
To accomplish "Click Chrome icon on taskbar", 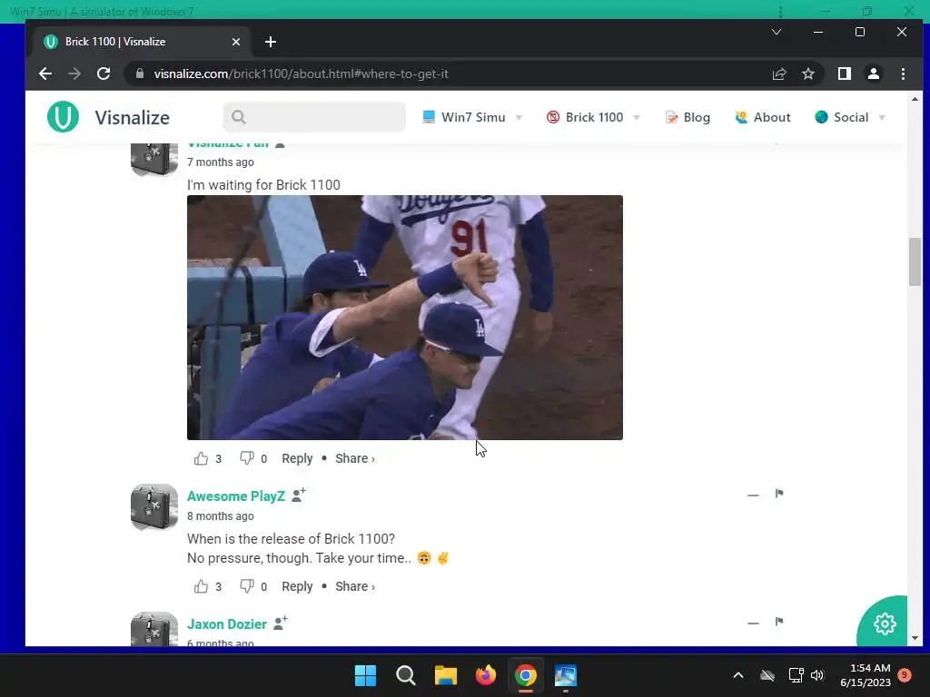I will [526, 675].
